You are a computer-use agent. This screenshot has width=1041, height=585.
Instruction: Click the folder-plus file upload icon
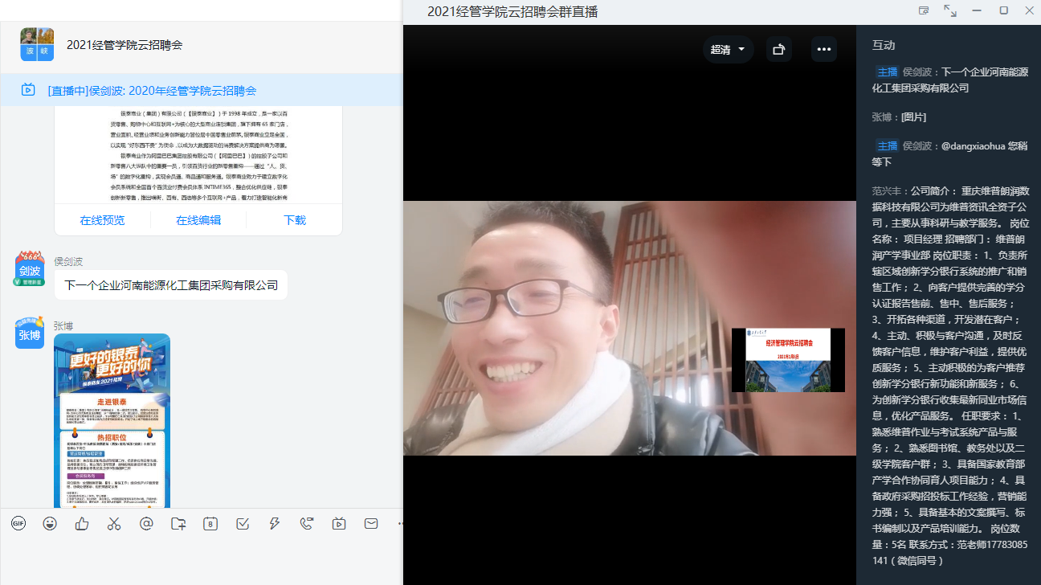pyautogui.click(x=178, y=524)
